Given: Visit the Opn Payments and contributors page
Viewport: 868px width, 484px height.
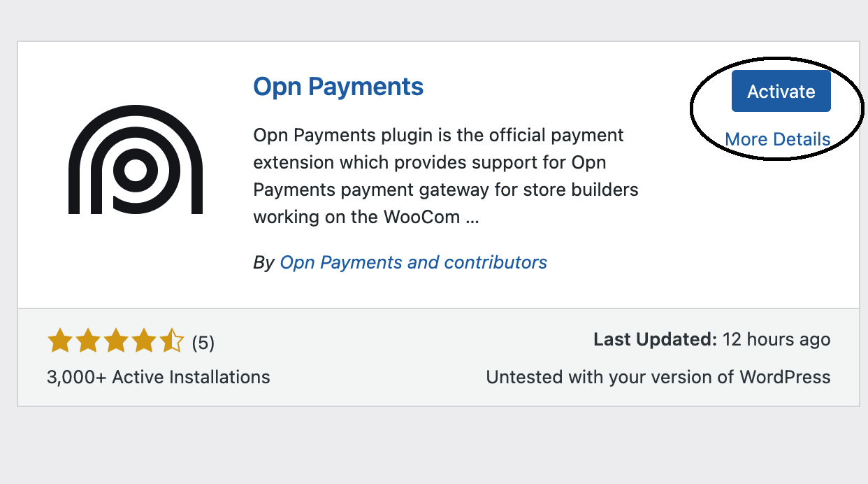Looking at the screenshot, I should [412, 262].
